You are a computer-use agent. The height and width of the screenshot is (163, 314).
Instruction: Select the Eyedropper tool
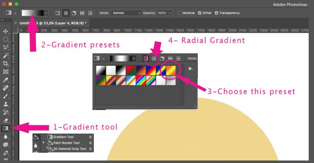5,80
